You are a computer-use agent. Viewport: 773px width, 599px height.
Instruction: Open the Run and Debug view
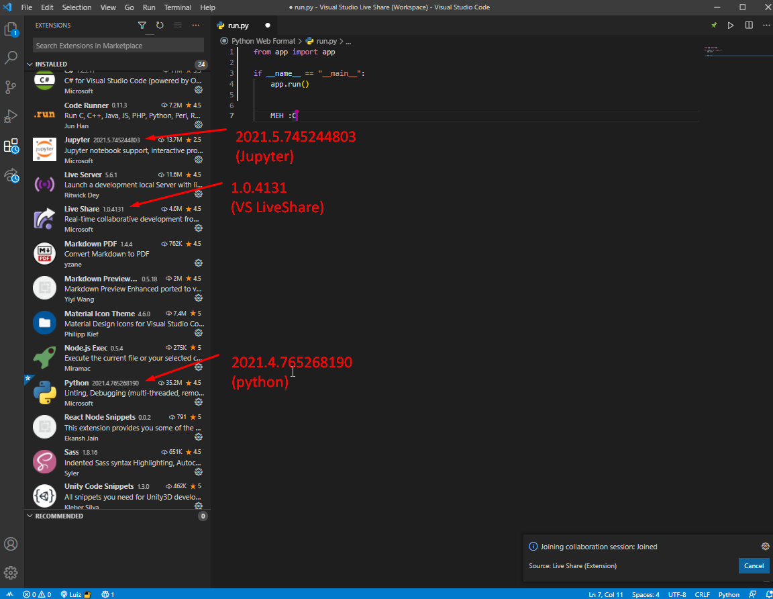coord(11,116)
